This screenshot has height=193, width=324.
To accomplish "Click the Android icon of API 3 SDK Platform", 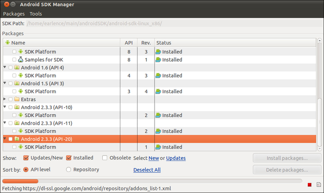I will coord(21,91).
